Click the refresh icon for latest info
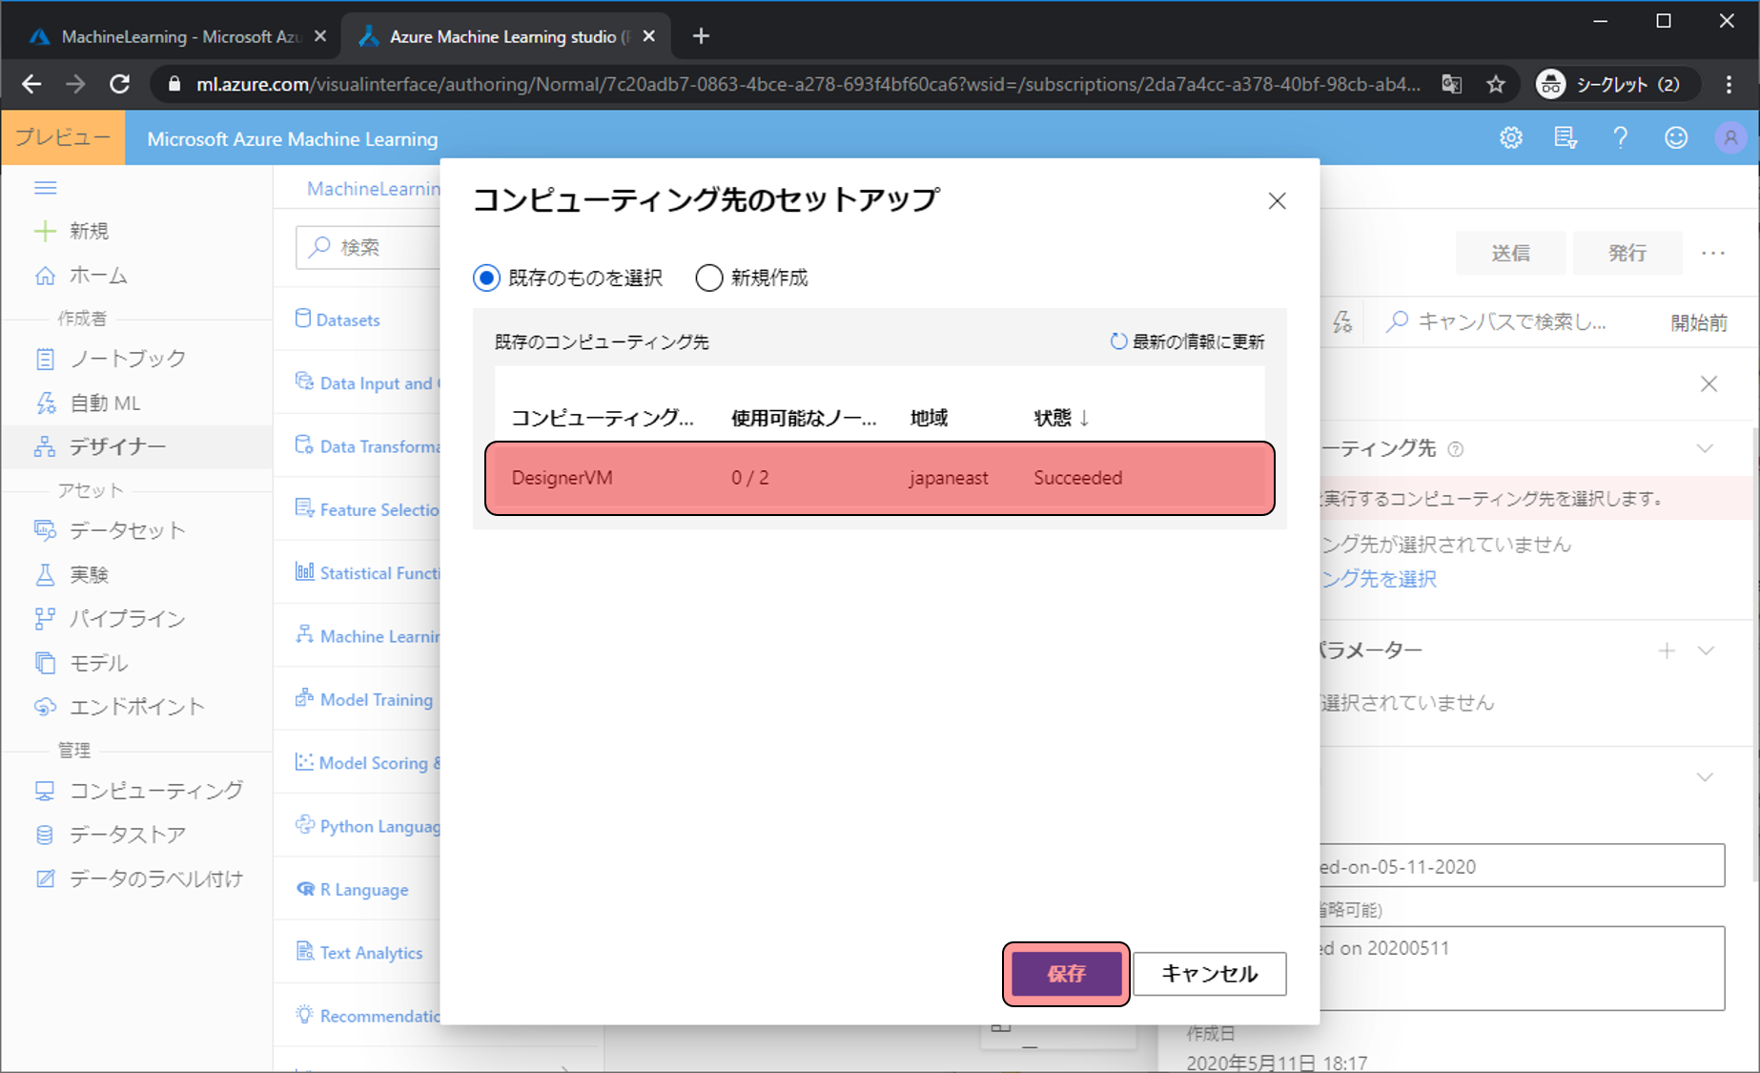Screen dimensions: 1760x1073 click(1118, 341)
